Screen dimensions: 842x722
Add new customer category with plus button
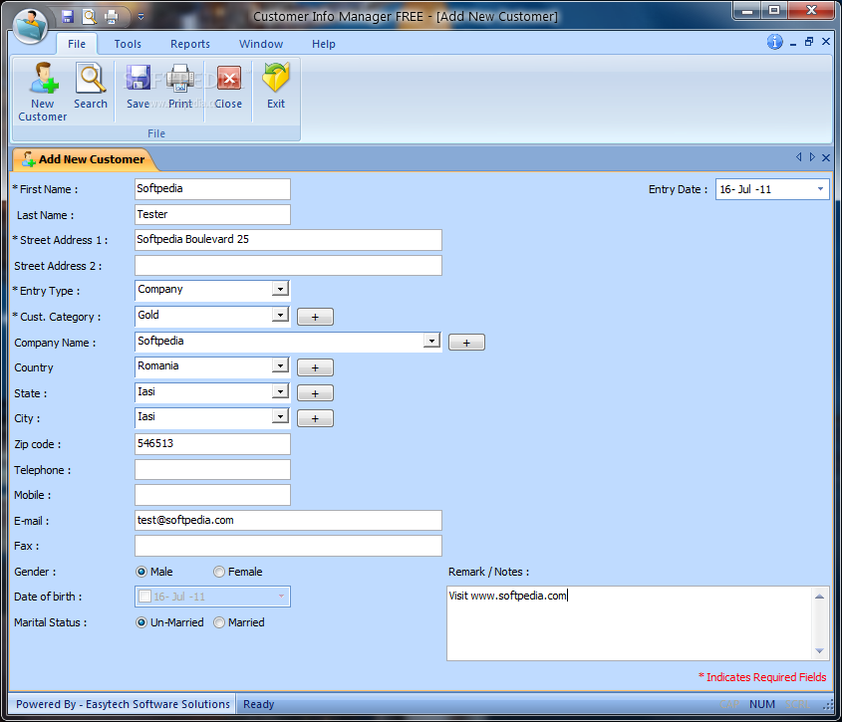(315, 317)
